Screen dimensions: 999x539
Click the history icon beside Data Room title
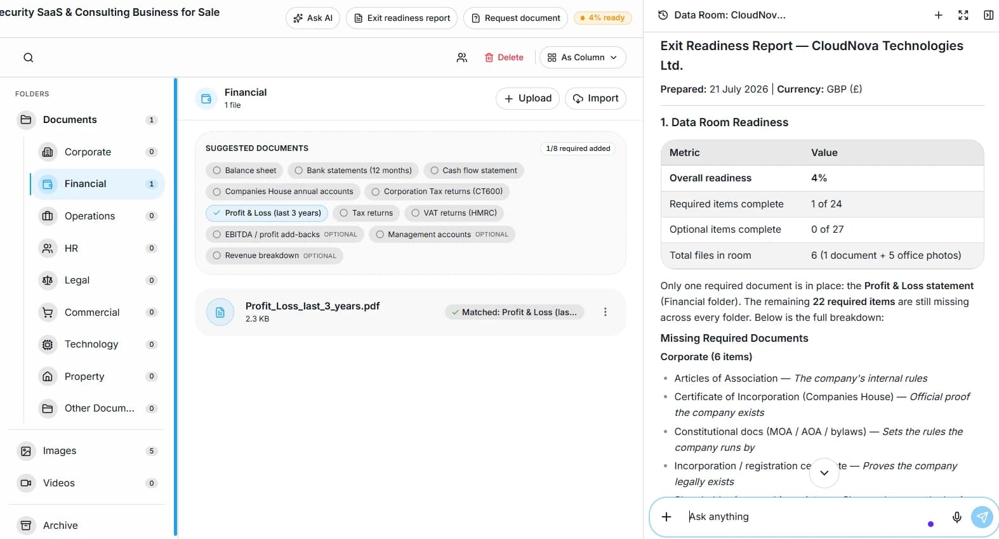pyautogui.click(x=663, y=15)
